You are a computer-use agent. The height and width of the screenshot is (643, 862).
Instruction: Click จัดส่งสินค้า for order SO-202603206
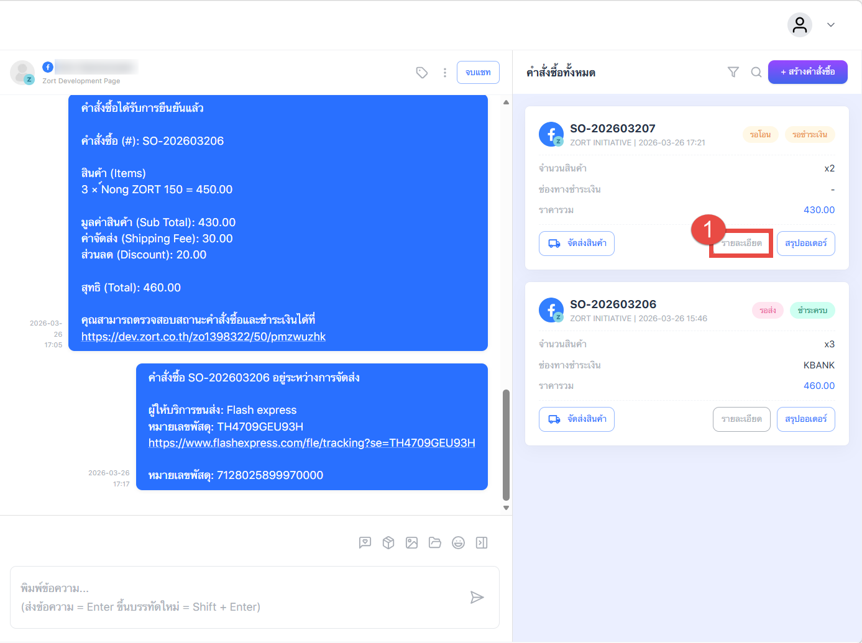tap(577, 419)
